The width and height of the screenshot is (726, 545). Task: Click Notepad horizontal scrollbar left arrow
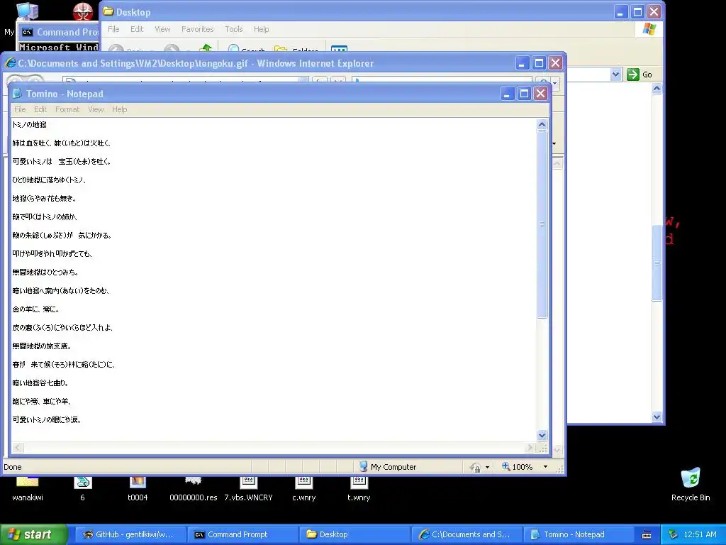click(18, 448)
